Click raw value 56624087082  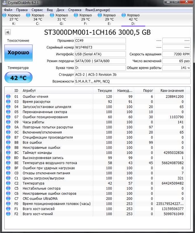[x=173, y=163]
